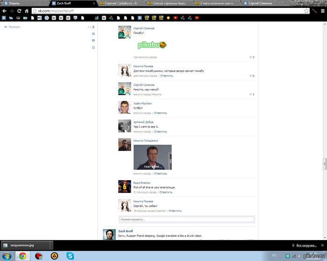Image resolution: width=327 pixels, height=261 pixels.
Task: Open the 'That's fine' image thumbnail
Action: (152, 157)
